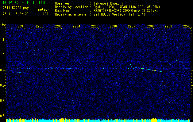
Task: Click time marker 2233
Action: tap(58, 26)
